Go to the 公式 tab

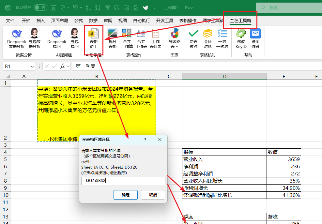tap(79, 21)
